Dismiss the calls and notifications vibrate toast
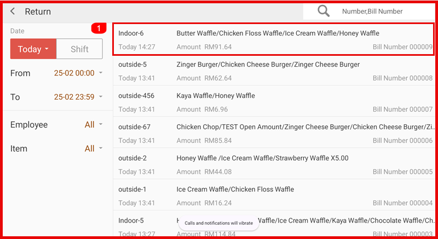The image size is (438, 239). click(218, 223)
